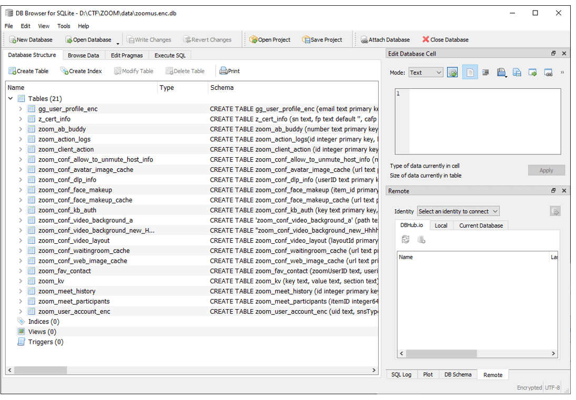Float the Remote panel
576x400 pixels.
tap(553, 191)
